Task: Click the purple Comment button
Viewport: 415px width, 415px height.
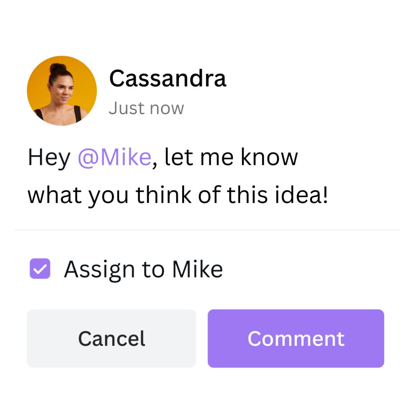Action: [x=296, y=339]
